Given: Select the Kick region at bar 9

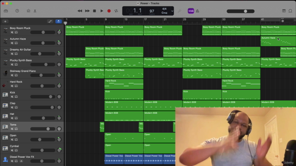Looking at the screenshot, I should (124, 95).
